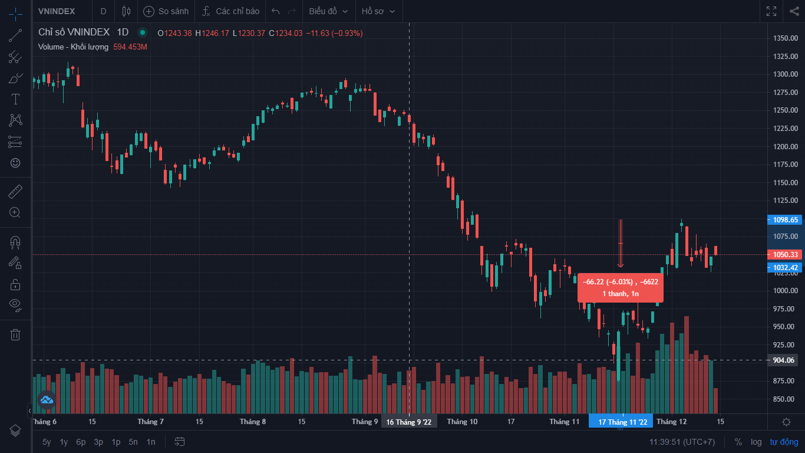Toggle magnet mode in left toolbar

point(15,242)
